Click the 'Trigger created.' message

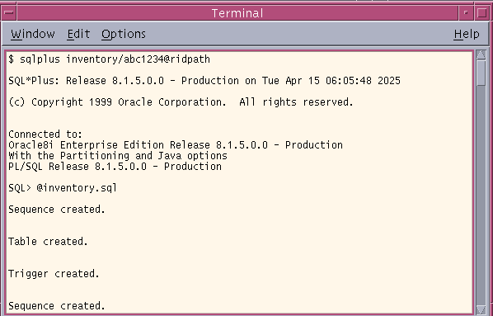coord(54,274)
